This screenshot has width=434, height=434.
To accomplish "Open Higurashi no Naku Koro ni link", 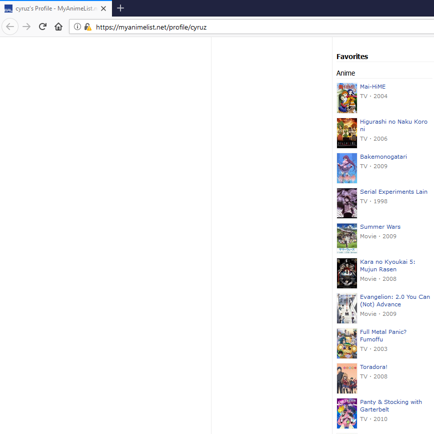I will click(393, 125).
